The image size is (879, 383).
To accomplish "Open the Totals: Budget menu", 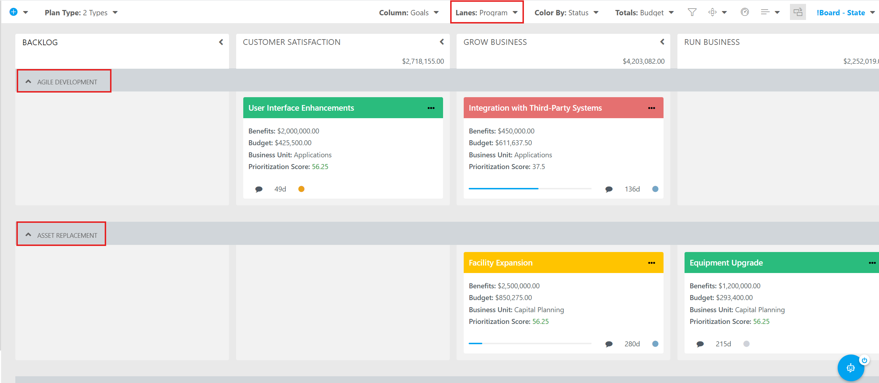I will [x=644, y=13].
